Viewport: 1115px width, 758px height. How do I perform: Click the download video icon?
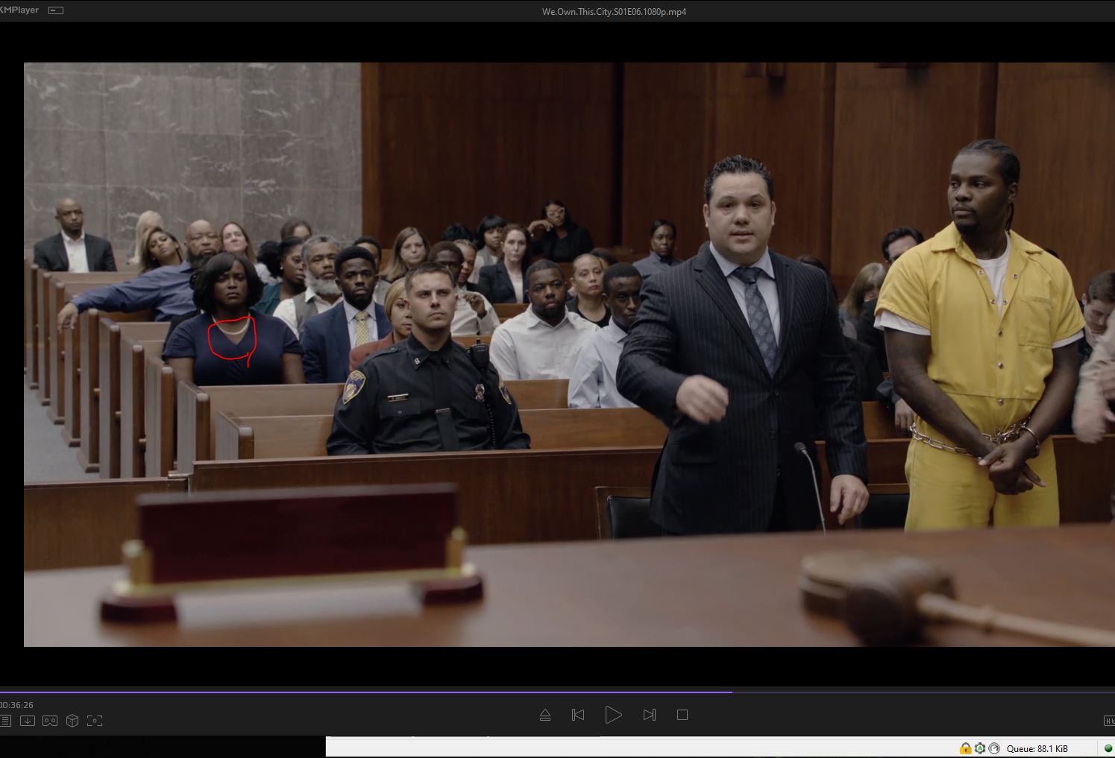[x=28, y=721]
